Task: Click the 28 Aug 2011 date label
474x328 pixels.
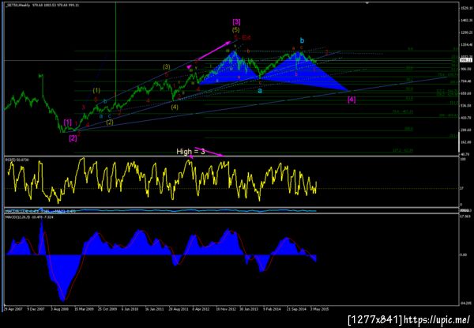Action: tap(179, 309)
